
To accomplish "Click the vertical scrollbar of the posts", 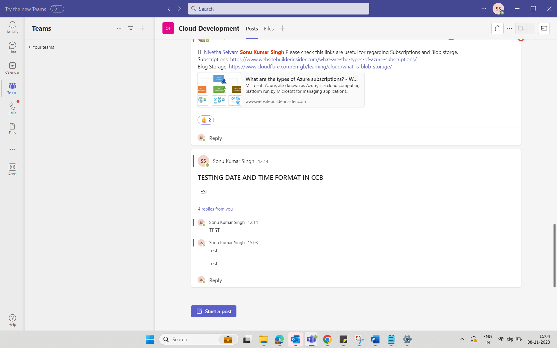I will (554, 255).
